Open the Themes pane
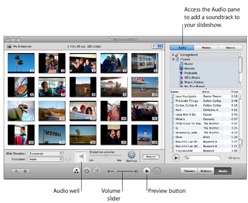 coord(189,171)
